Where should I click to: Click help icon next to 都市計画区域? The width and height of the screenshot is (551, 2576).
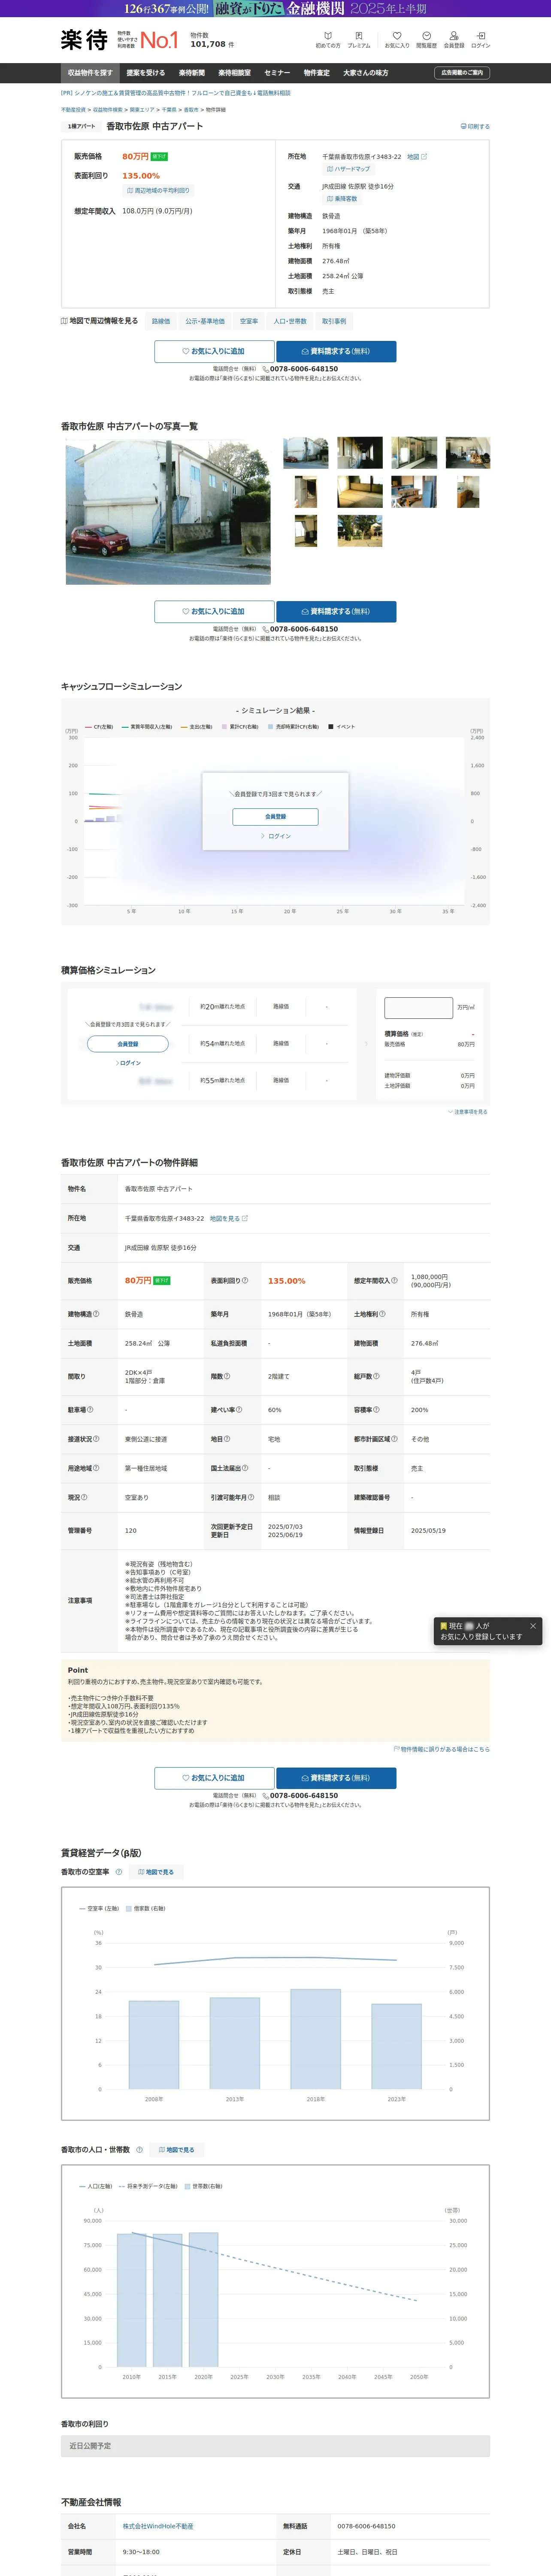click(x=394, y=1439)
